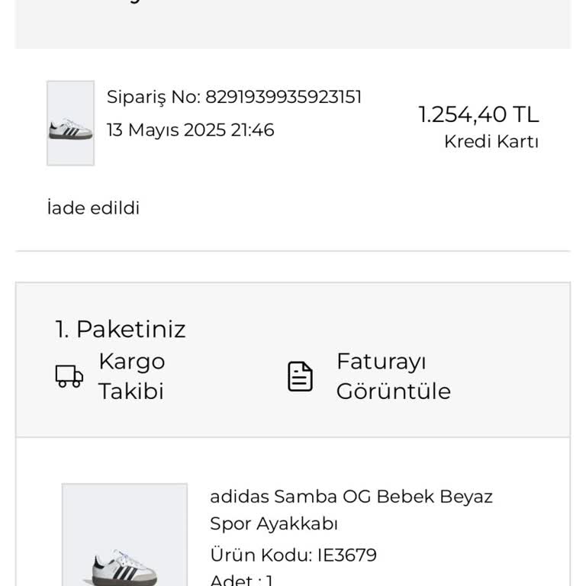The height and width of the screenshot is (586, 586).
Task: Tap the Kredi Kartı payment label
Action: click(x=491, y=142)
